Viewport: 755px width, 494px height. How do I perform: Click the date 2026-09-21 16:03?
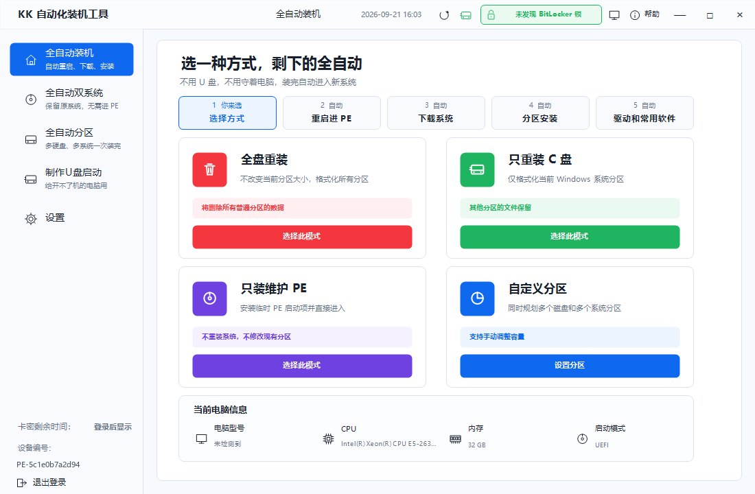[391, 14]
